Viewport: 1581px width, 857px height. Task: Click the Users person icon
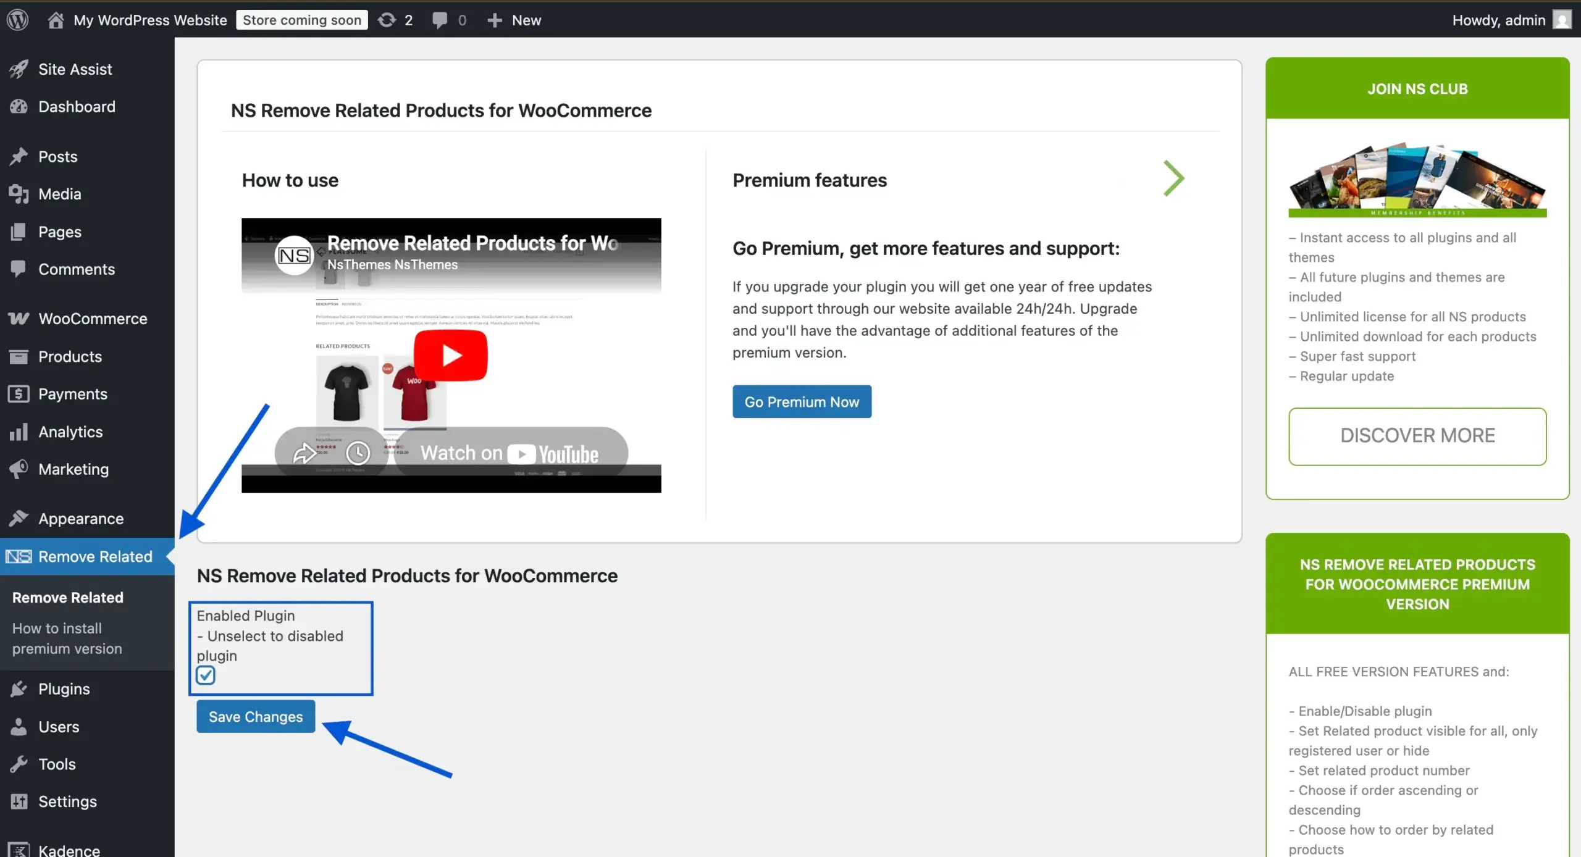tap(19, 727)
